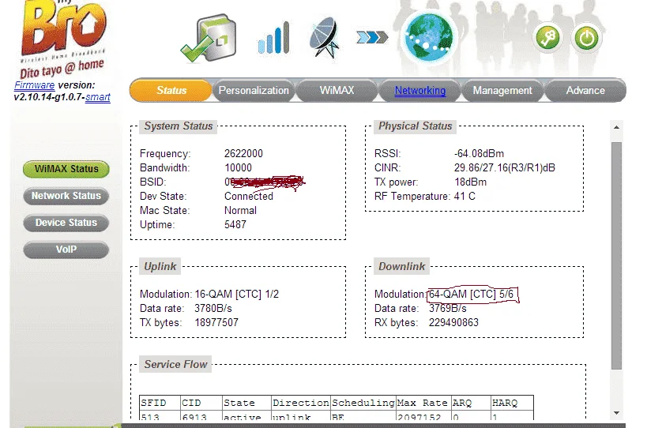Click the Max Rate column header
This screenshot has width=662, height=428.
(x=423, y=403)
